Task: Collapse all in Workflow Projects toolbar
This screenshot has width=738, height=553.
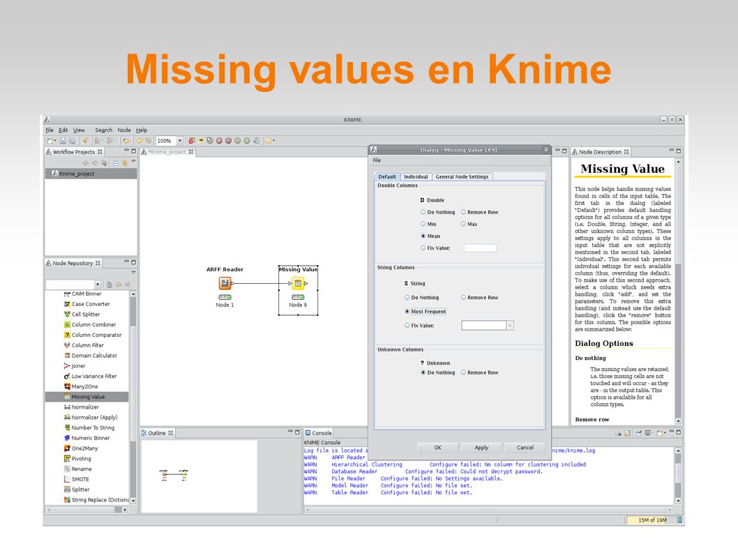Action: click(x=116, y=163)
